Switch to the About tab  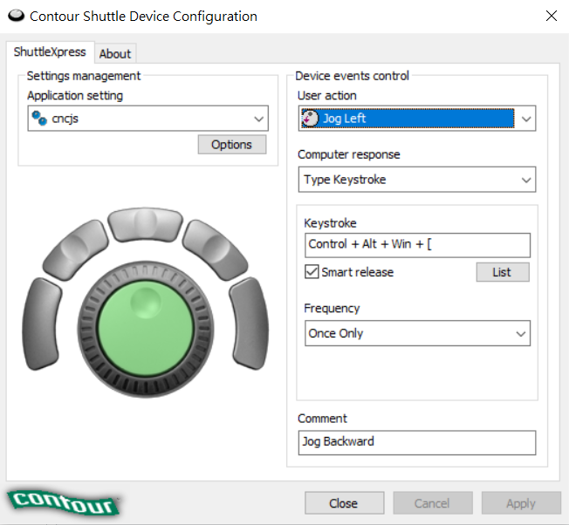point(115,53)
